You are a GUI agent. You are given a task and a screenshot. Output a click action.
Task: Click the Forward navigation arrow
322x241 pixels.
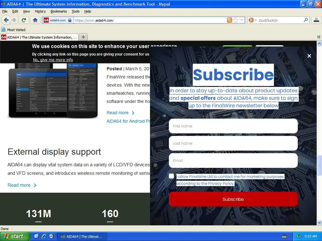(x=14, y=20)
